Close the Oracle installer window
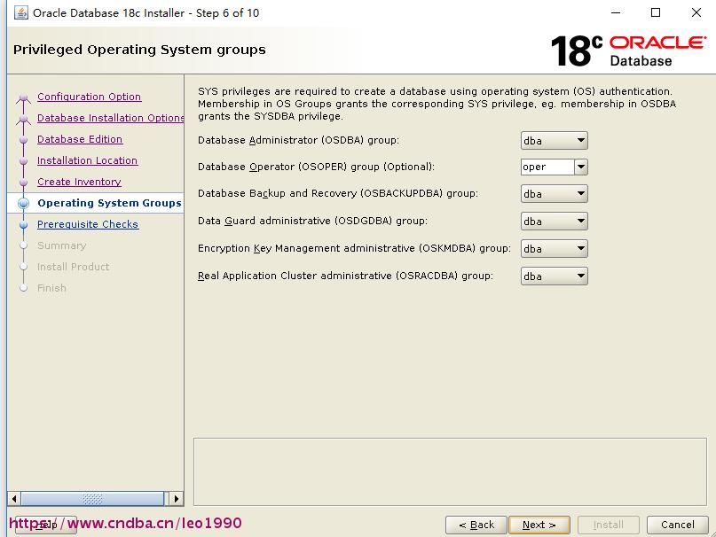Viewport: 716px width, 537px height. (696, 12)
